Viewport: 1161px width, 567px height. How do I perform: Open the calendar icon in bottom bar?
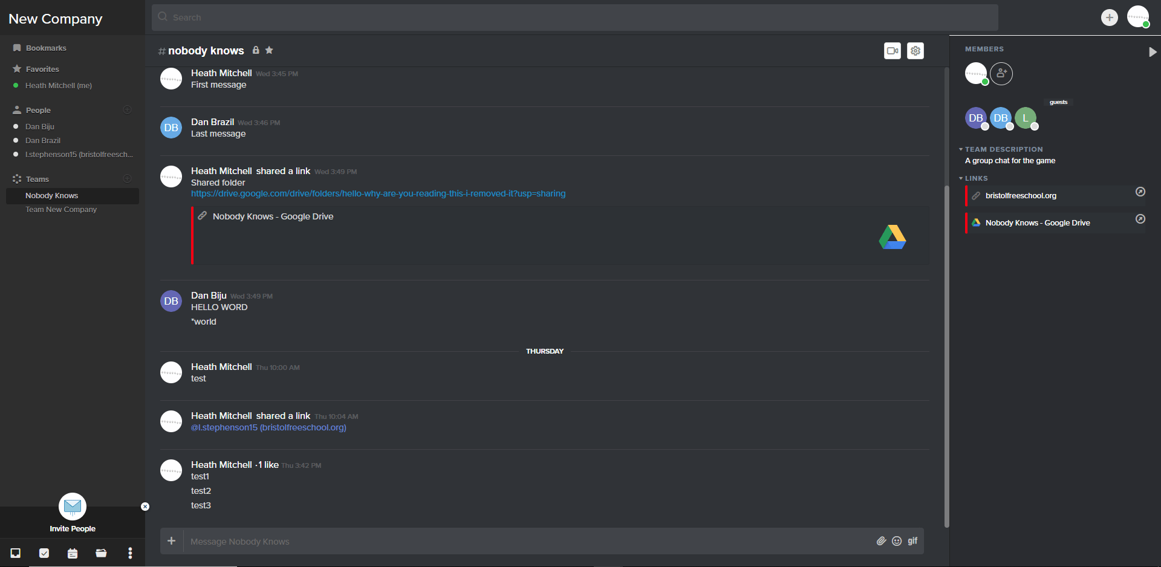pos(73,553)
